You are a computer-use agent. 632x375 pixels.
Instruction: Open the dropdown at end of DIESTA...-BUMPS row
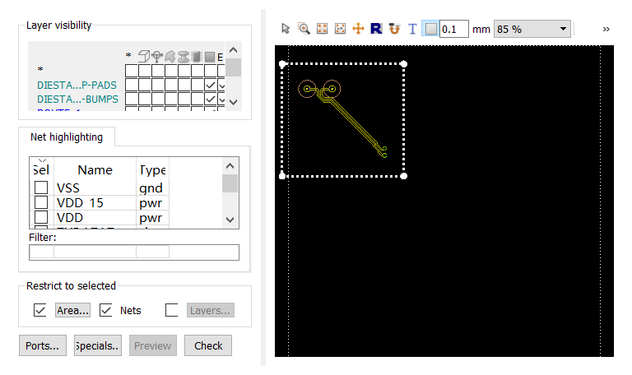pos(221,99)
